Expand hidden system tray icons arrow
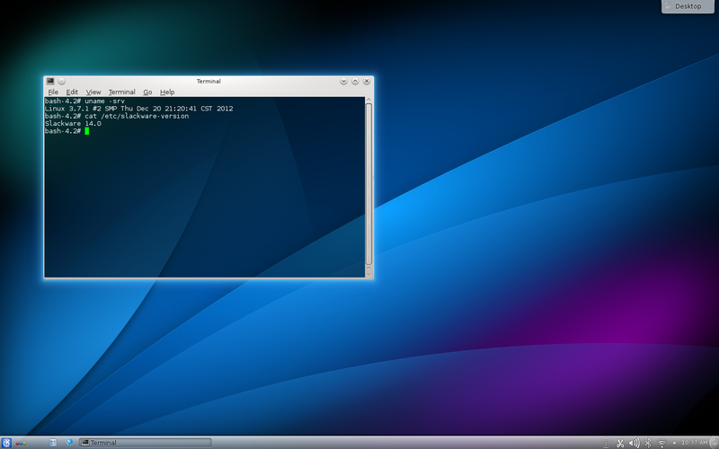 click(x=674, y=443)
